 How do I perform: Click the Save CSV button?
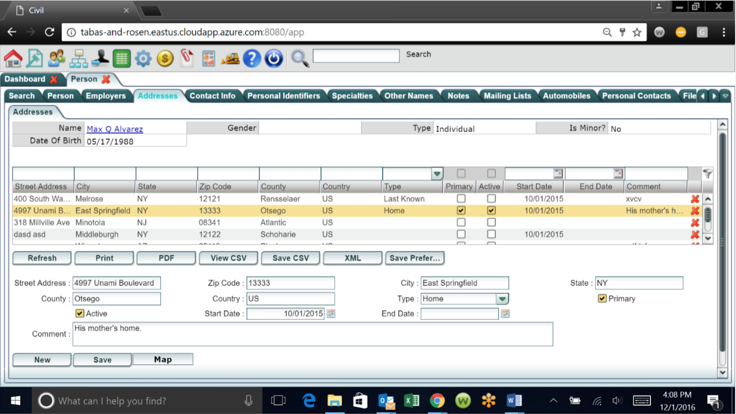coord(290,258)
